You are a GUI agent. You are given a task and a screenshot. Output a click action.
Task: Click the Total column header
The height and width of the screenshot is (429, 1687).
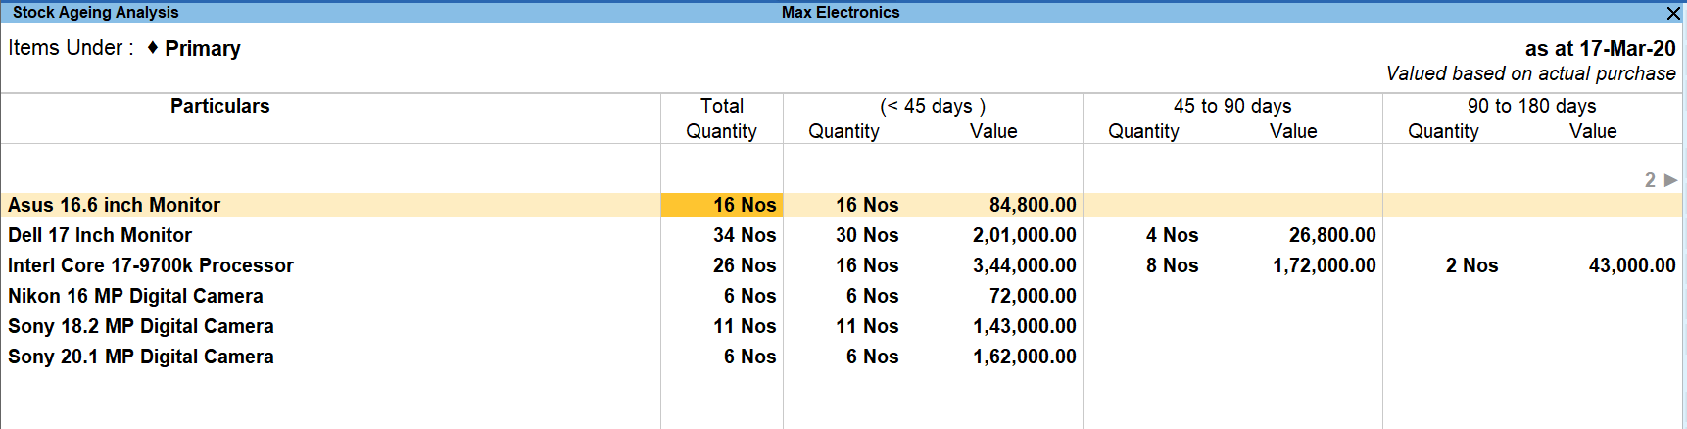tap(722, 106)
